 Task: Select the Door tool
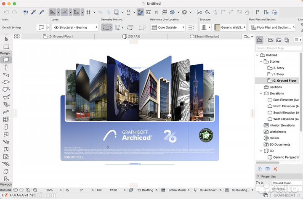click(x=6, y=127)
